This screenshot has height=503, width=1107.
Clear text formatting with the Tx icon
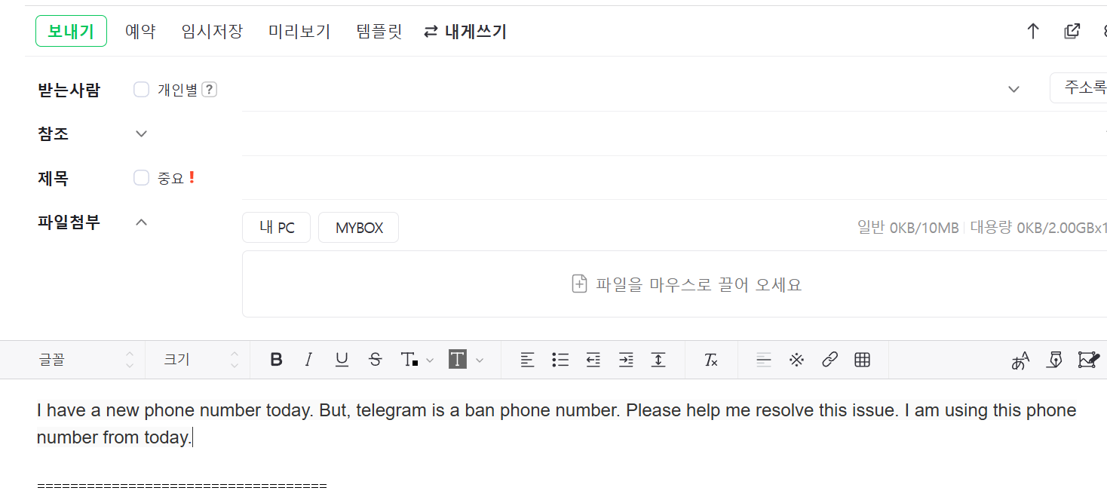[710, 360]
